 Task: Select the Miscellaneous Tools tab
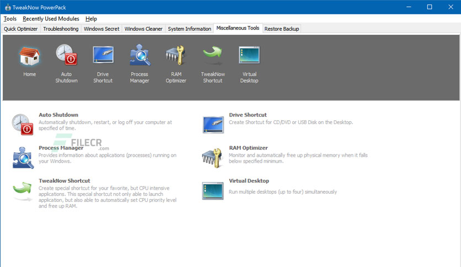pyautogui.click(x=238, y=28)
